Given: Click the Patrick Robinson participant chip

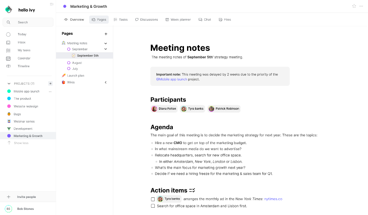Looking at the screenshot, I should (224, 109).
